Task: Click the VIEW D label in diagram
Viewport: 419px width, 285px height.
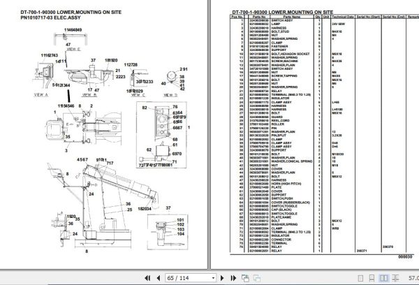Action: 170,95
